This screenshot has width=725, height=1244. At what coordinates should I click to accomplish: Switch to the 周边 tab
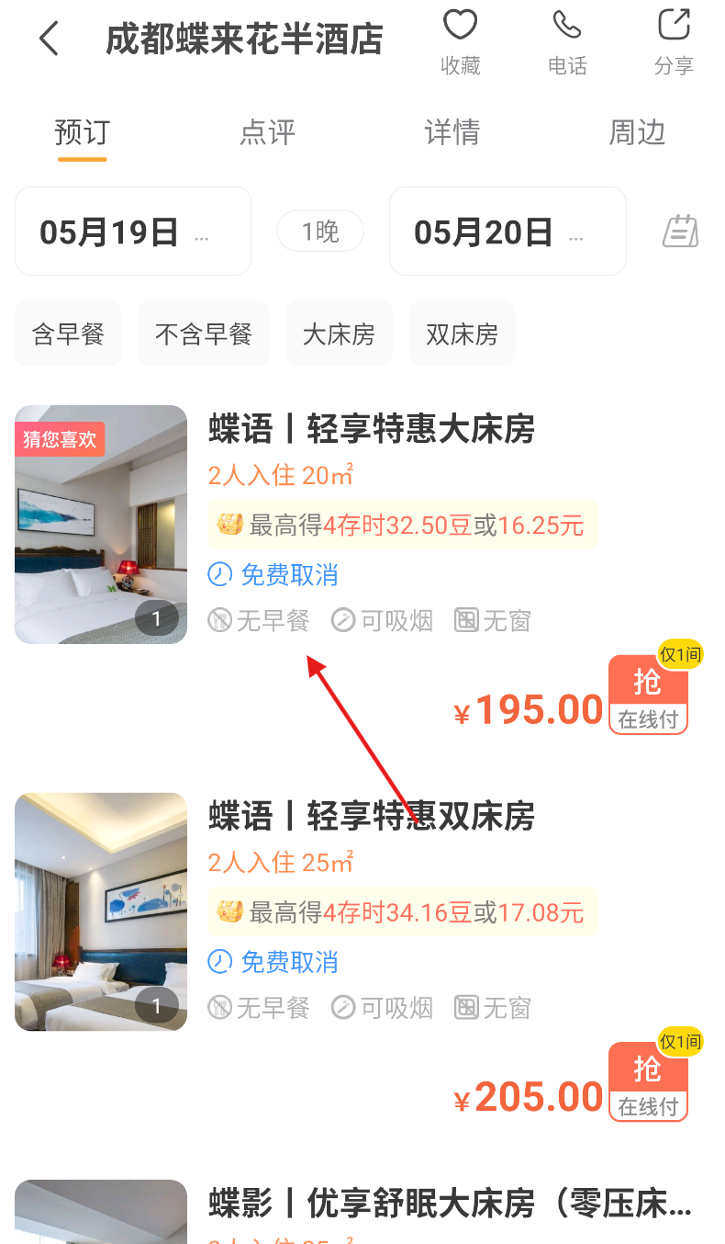(x=637, y=132)
